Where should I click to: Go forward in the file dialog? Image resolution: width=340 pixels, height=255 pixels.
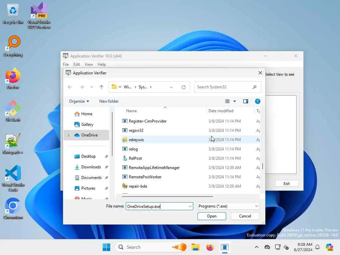82,87
